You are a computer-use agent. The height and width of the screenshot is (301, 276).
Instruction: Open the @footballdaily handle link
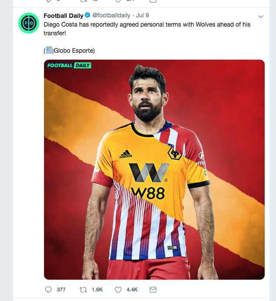pos(111,16)
